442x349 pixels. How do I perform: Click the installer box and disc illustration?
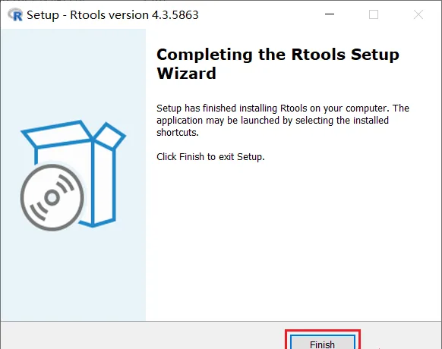click(73, 175)
